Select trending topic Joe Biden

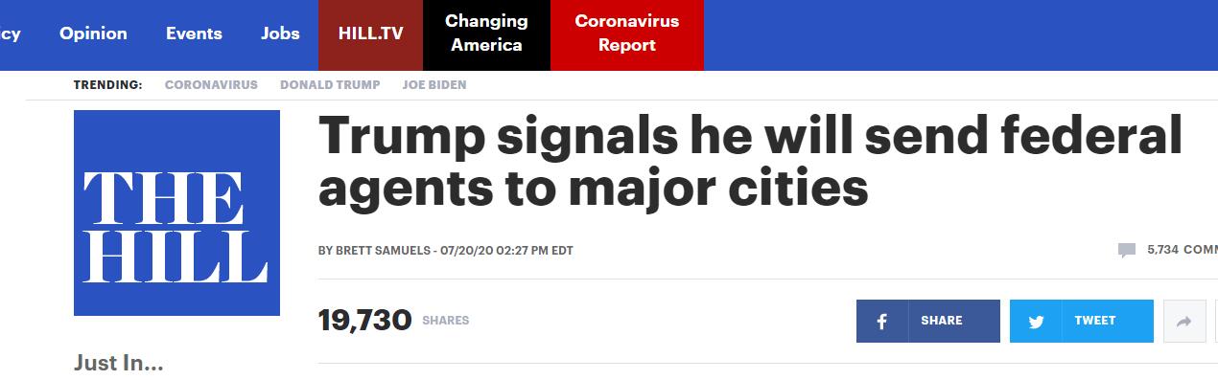tap(434, 84)
